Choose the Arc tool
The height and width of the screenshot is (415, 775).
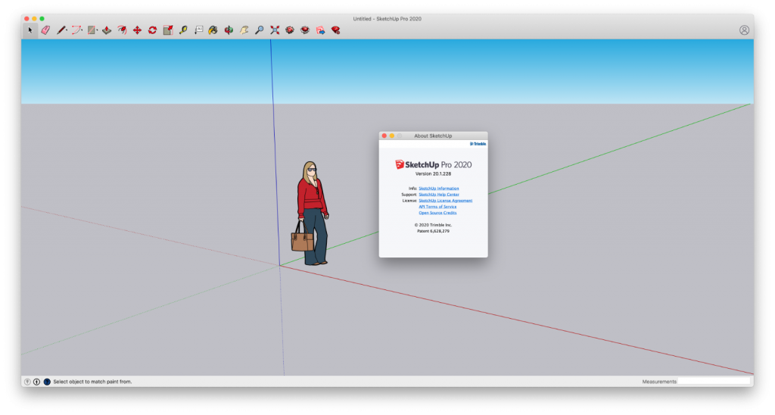(x=76, y=30)
